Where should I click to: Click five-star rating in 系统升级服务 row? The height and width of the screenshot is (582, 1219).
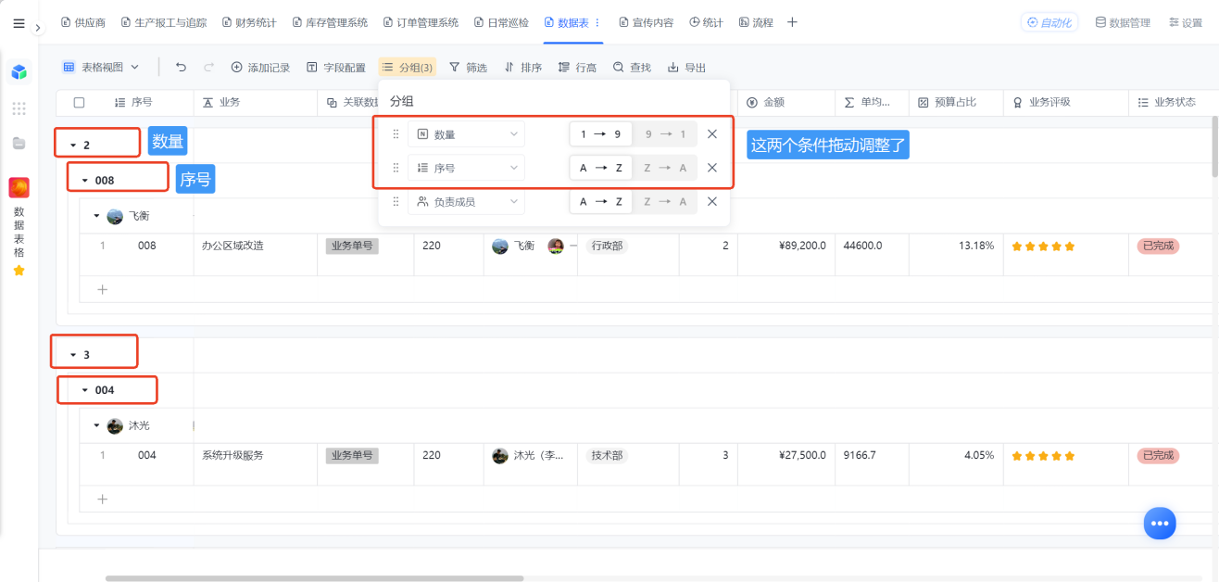[x=1043, y=456]
